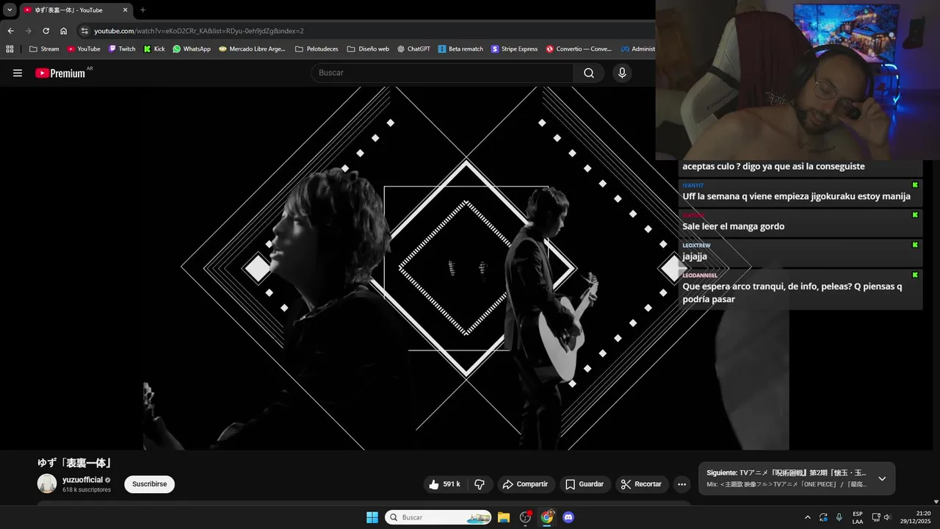
Task: Click the Compartir share button
Action: (x=525, y=484)
